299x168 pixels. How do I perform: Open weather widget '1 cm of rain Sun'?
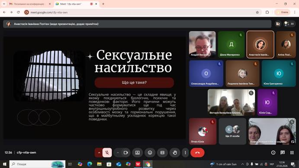click(223, 164)
